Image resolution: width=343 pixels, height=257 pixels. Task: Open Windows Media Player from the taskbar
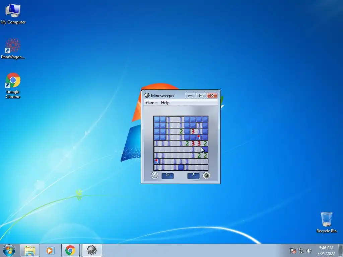50,250
